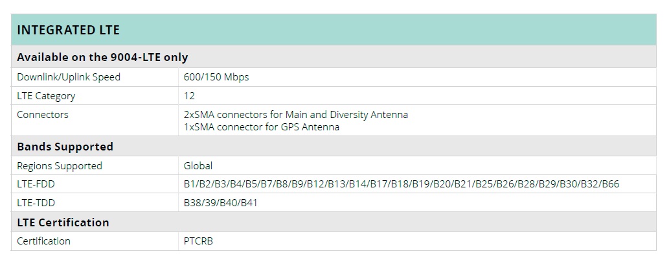
Task: Click the Regions Supported row label
Action: [x=60, y=166]
